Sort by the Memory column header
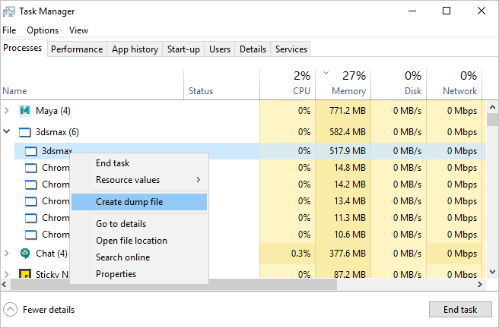 (x=343, y=84)
